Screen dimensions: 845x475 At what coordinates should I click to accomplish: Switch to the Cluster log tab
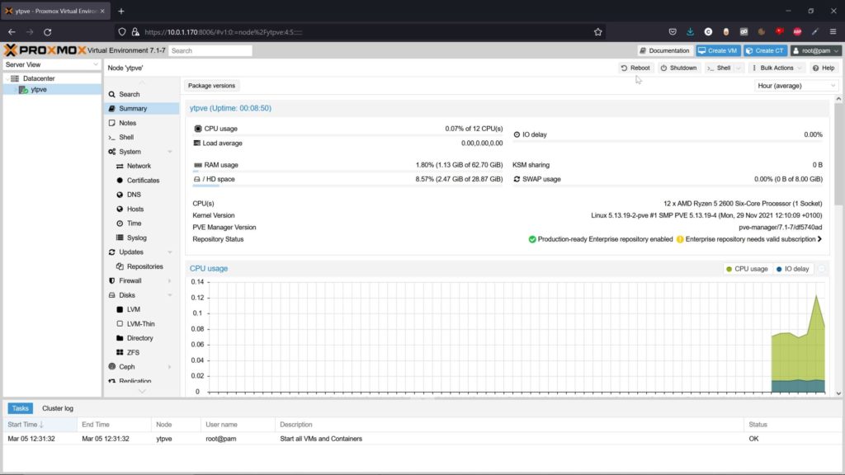pos(58,408)
